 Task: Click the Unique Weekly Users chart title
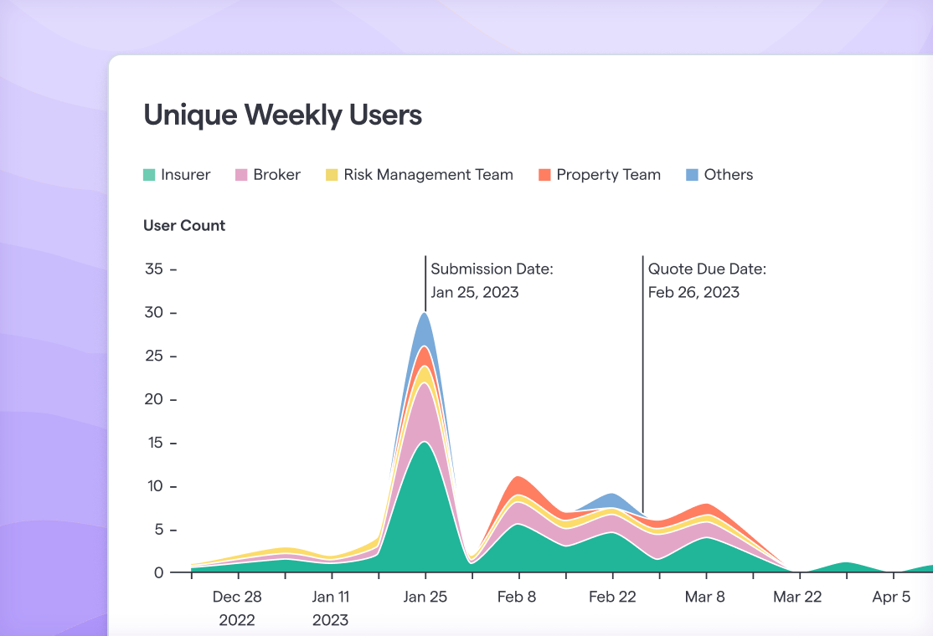coord(282,115)
